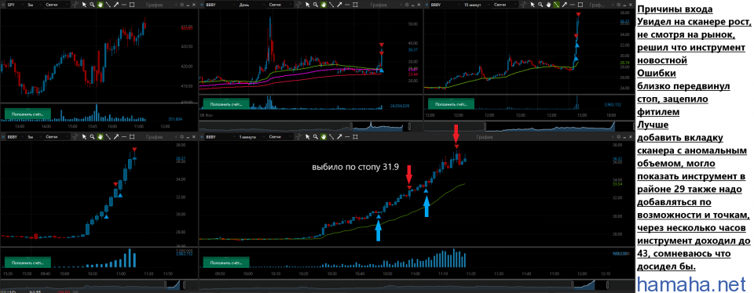This screenshot has width=754, height=293.
Task: Click the time range navigator under BBBY 5-minute chart
Action: tap(99, 285)
